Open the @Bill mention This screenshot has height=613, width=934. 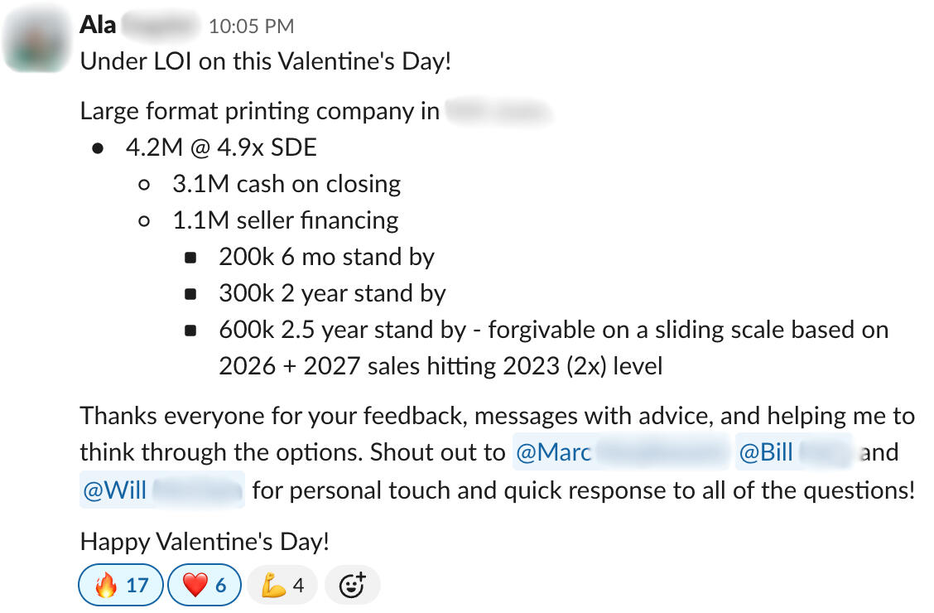(x=794, y=452)
